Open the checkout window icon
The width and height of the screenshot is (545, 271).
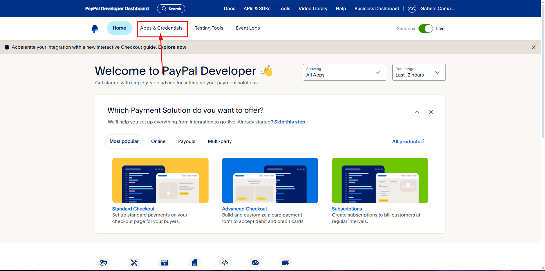(x=164, y=263)
